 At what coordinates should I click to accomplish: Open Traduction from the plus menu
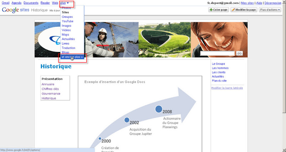(x=68, y=48)
